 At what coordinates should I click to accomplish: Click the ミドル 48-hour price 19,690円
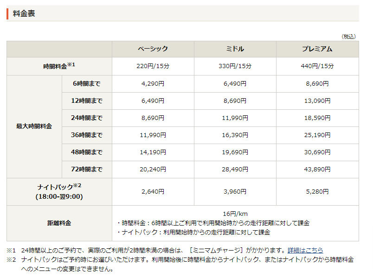235,152
